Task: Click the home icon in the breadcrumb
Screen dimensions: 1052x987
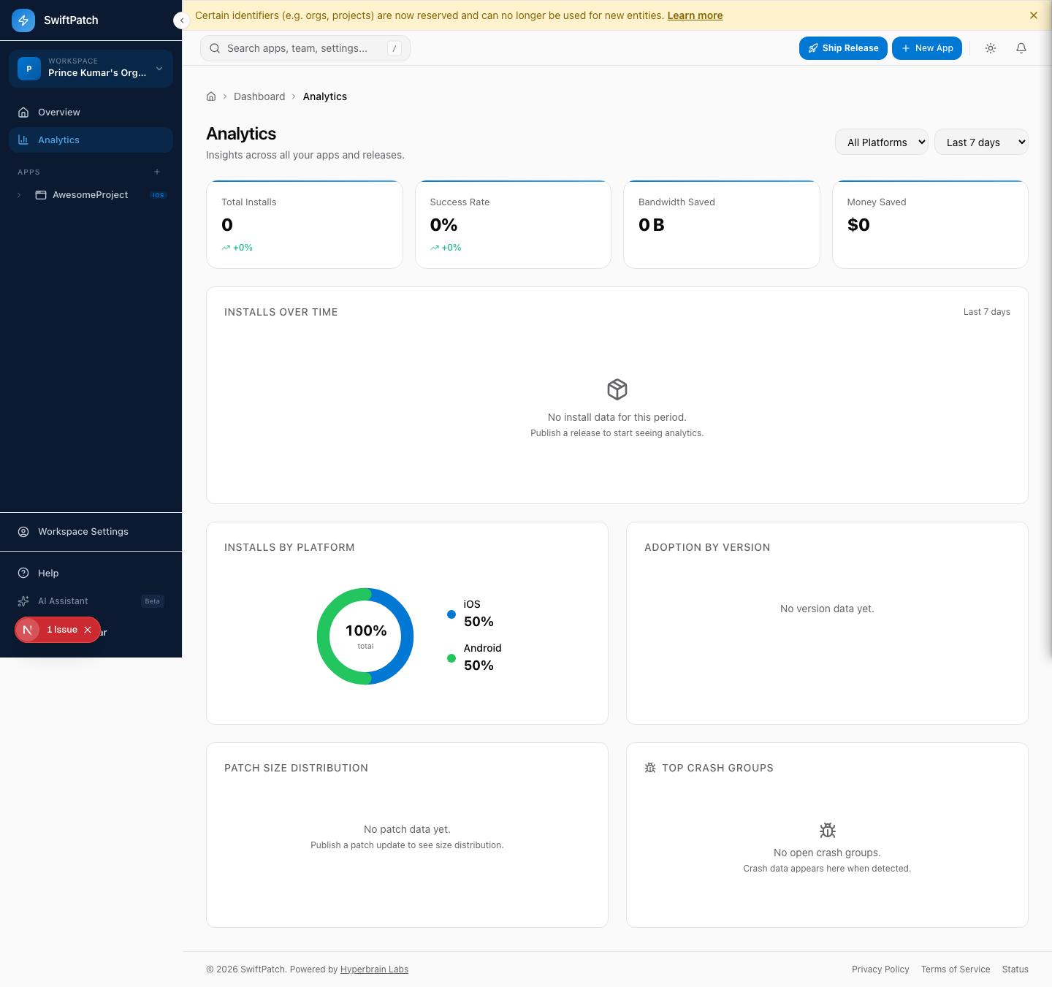Action: tap(211, 96)
